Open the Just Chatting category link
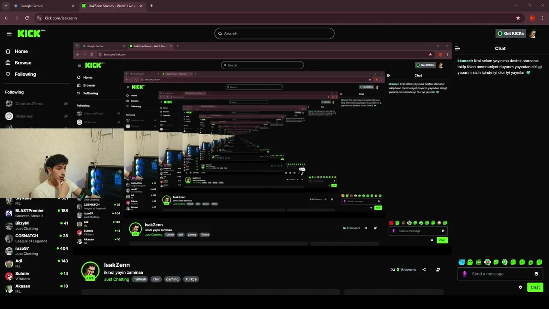Viewport: 549px width, 309px height. [x=116, y=279]
